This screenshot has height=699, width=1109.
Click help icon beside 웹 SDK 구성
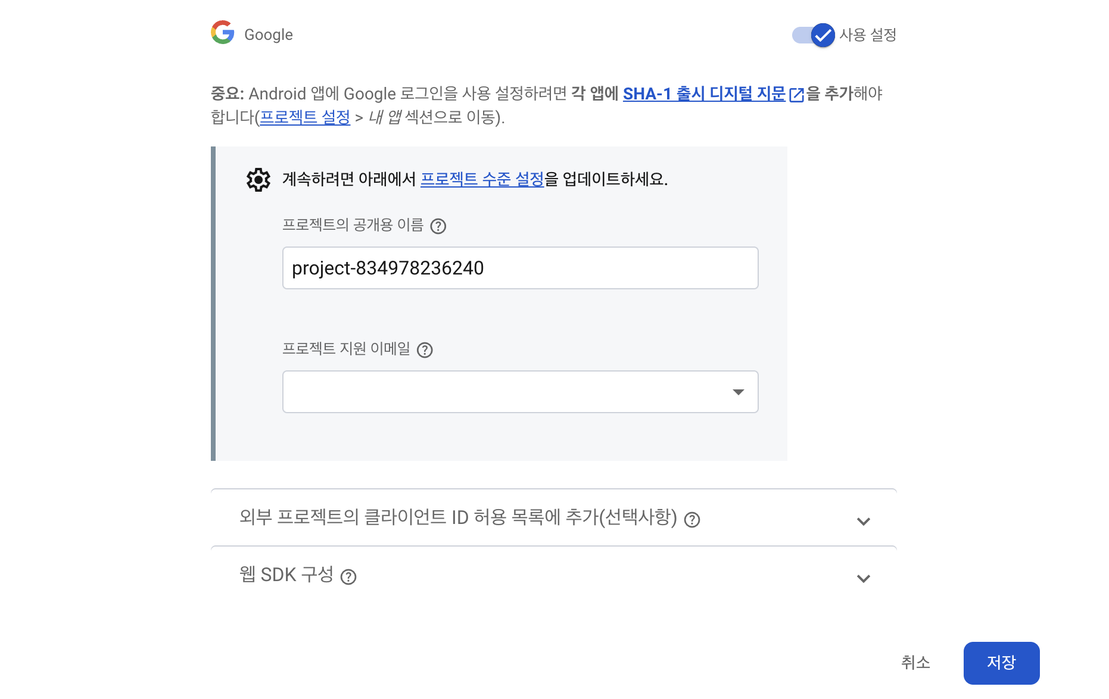pos(348,577)
